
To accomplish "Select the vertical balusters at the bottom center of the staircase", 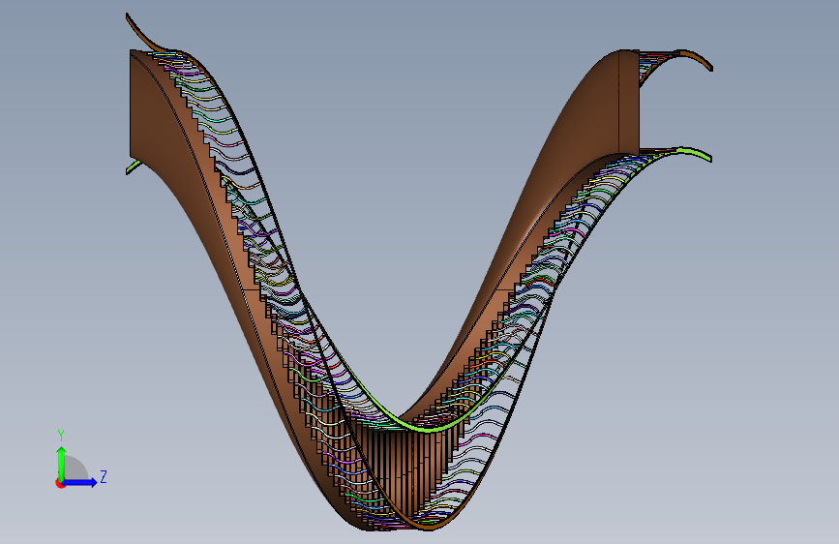I will point(405,471).
